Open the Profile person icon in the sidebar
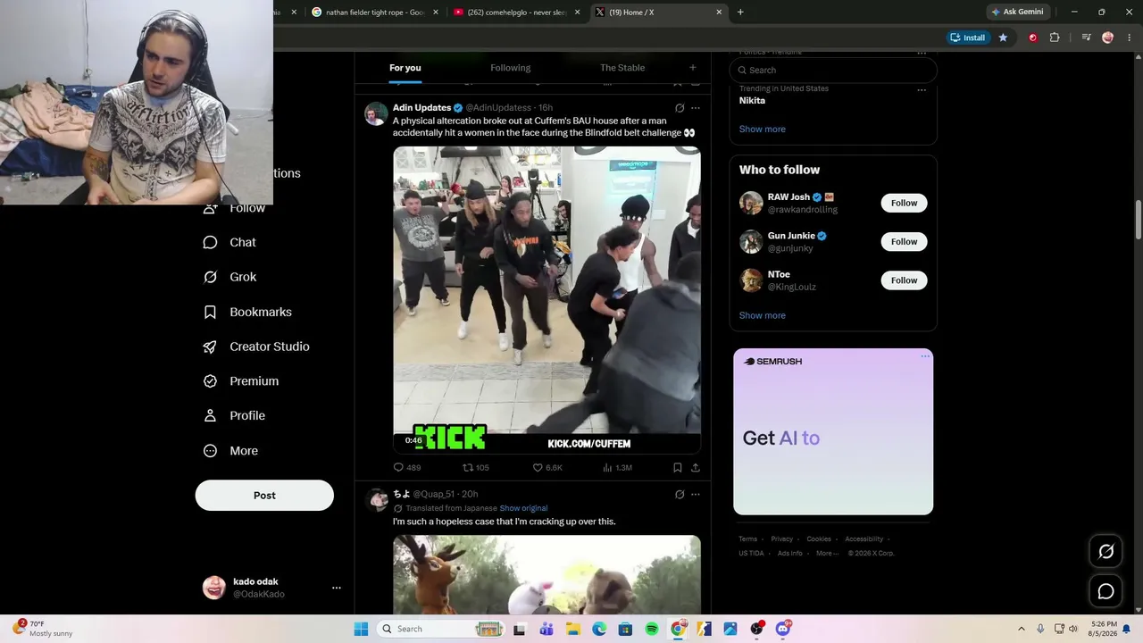 pos(210,415)
